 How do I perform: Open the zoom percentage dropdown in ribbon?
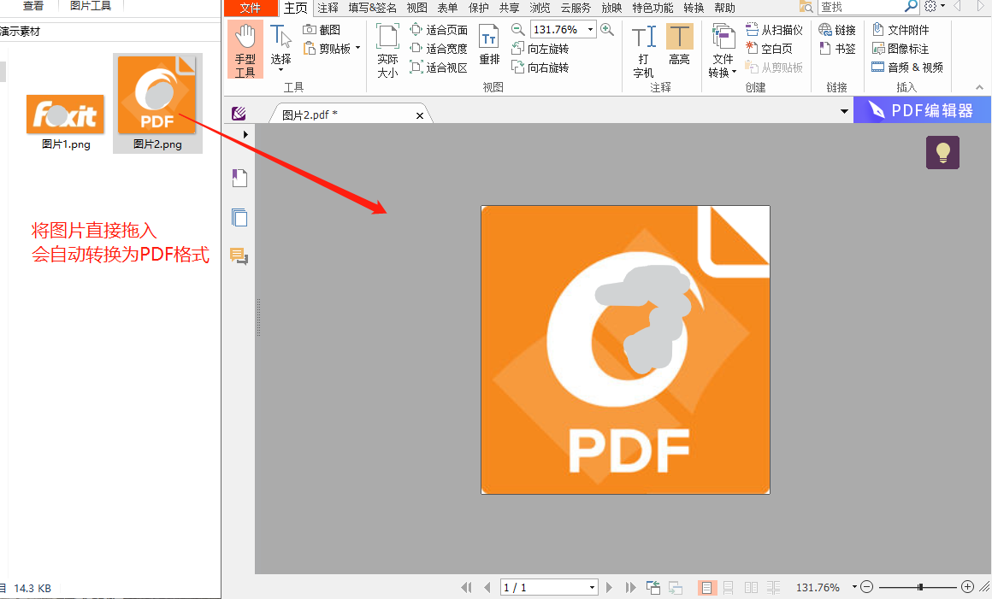(591, 30)
